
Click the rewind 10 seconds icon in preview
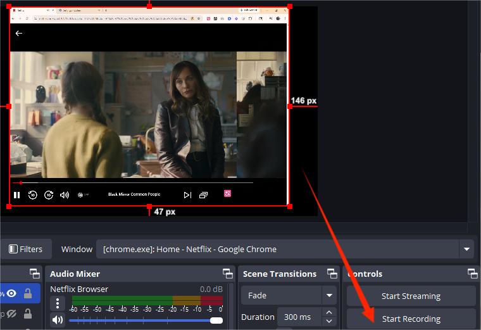click(32, 195)
